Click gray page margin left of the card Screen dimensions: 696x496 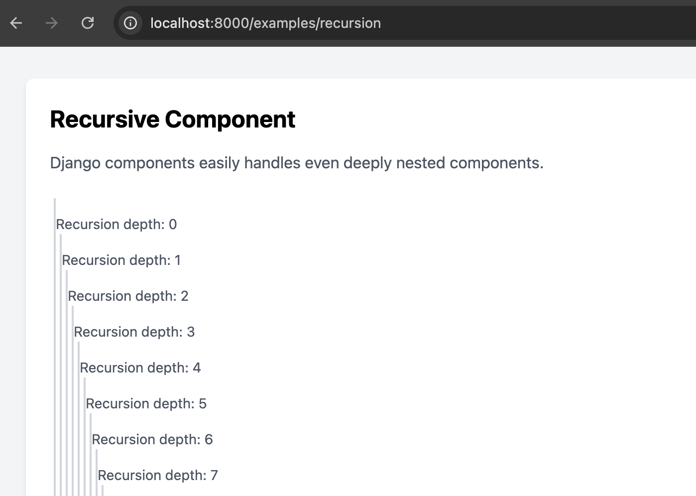12,249
